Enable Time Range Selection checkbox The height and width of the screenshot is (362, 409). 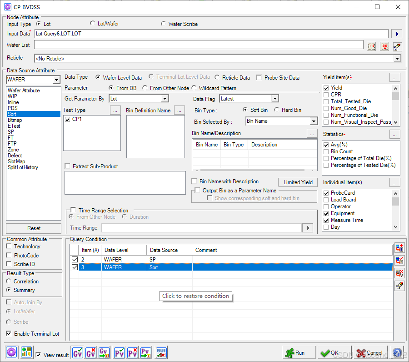[73, 210]
